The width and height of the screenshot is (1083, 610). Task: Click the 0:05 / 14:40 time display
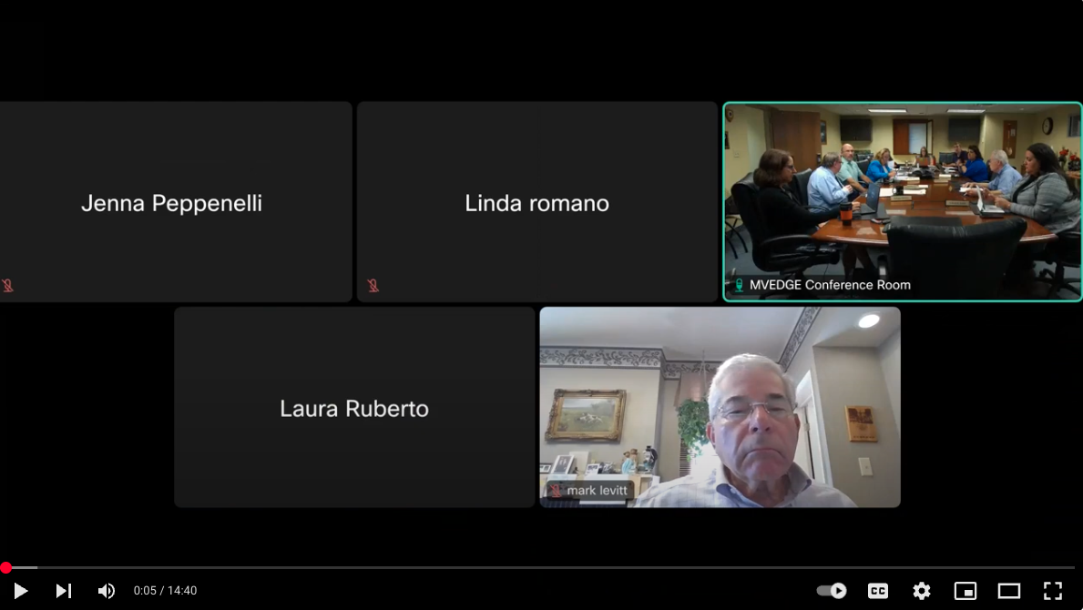point(165,591)
